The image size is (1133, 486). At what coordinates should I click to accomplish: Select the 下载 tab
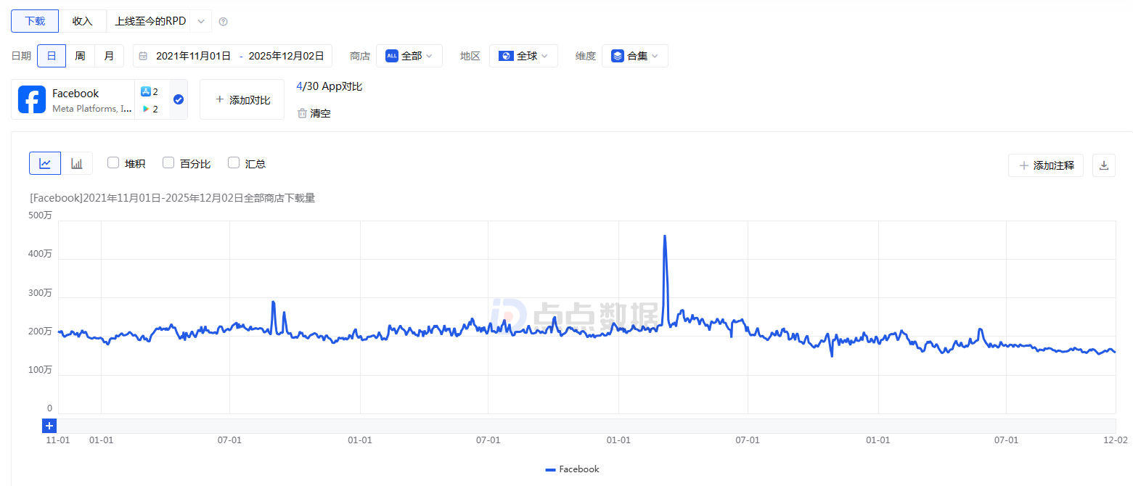35,21
